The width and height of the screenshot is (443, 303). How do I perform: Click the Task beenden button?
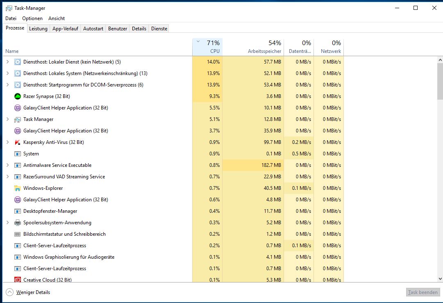pos(423,292)
